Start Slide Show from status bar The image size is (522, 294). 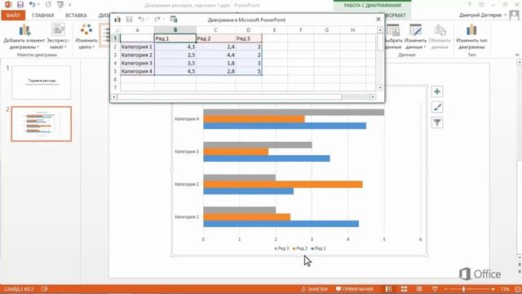point(435,289)
